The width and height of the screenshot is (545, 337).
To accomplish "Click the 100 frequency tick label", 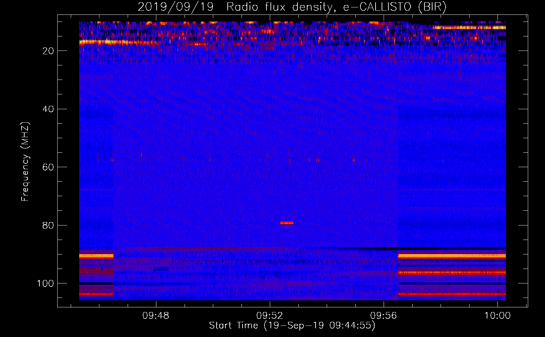I will pos(45,283).
